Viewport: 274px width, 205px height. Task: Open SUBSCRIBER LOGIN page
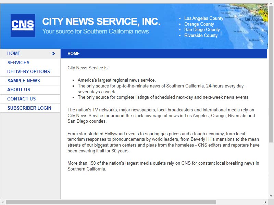pyautogui.click(x=30, y=108)
